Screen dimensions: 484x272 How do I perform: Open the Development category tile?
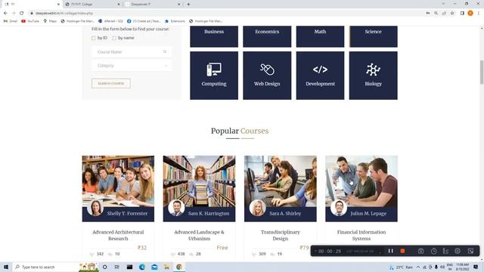[x=320, y=76]
